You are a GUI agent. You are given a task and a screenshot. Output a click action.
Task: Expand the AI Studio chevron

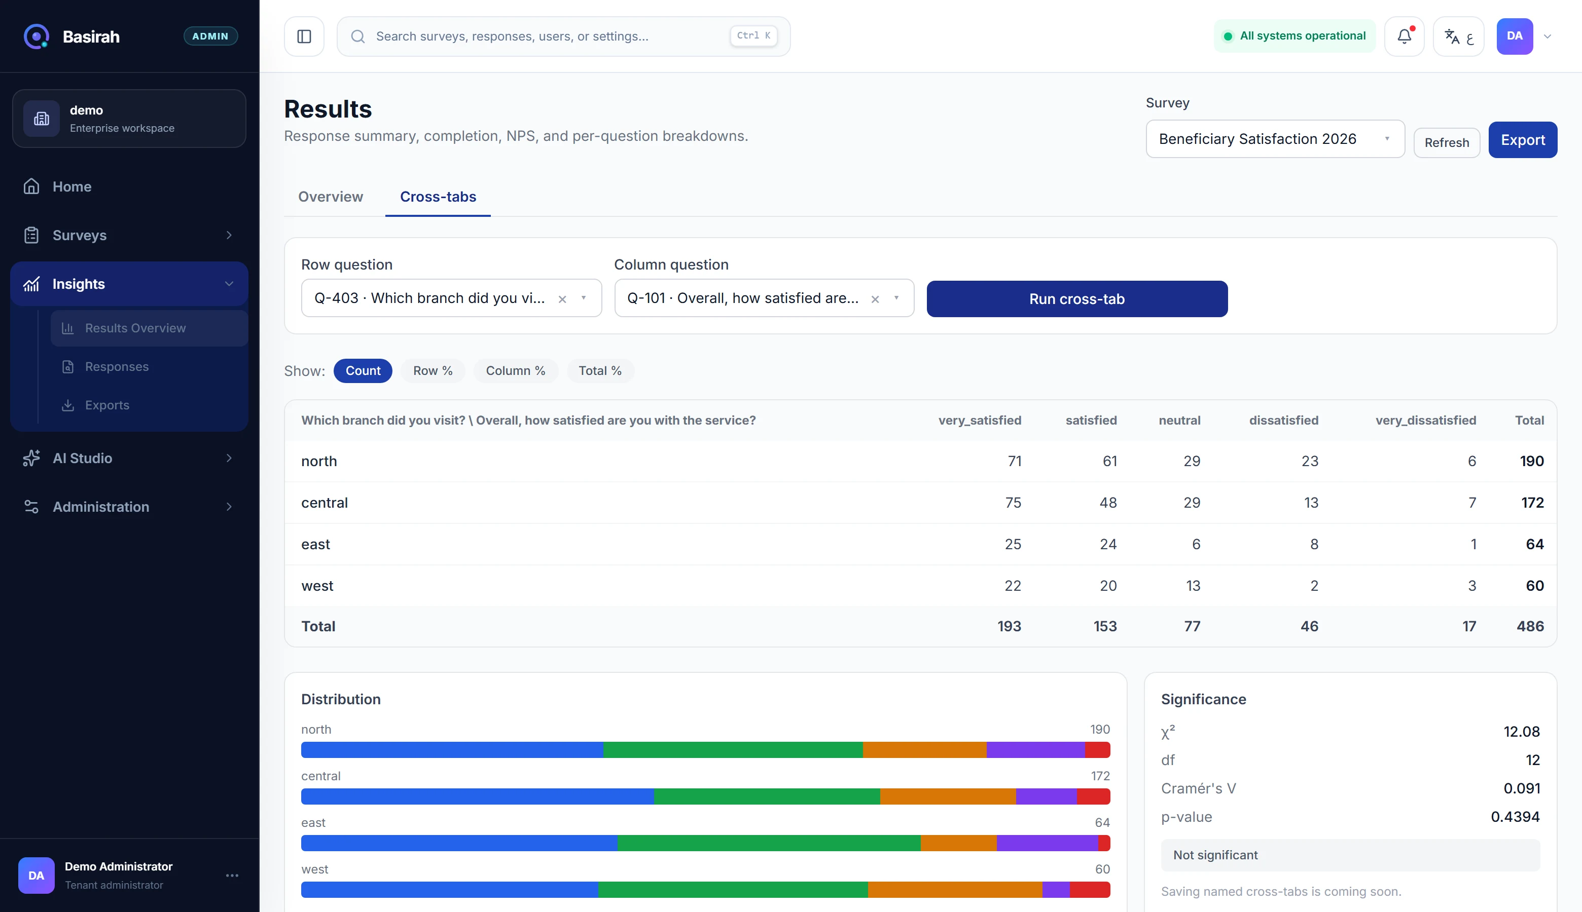[x=229, y=459]
